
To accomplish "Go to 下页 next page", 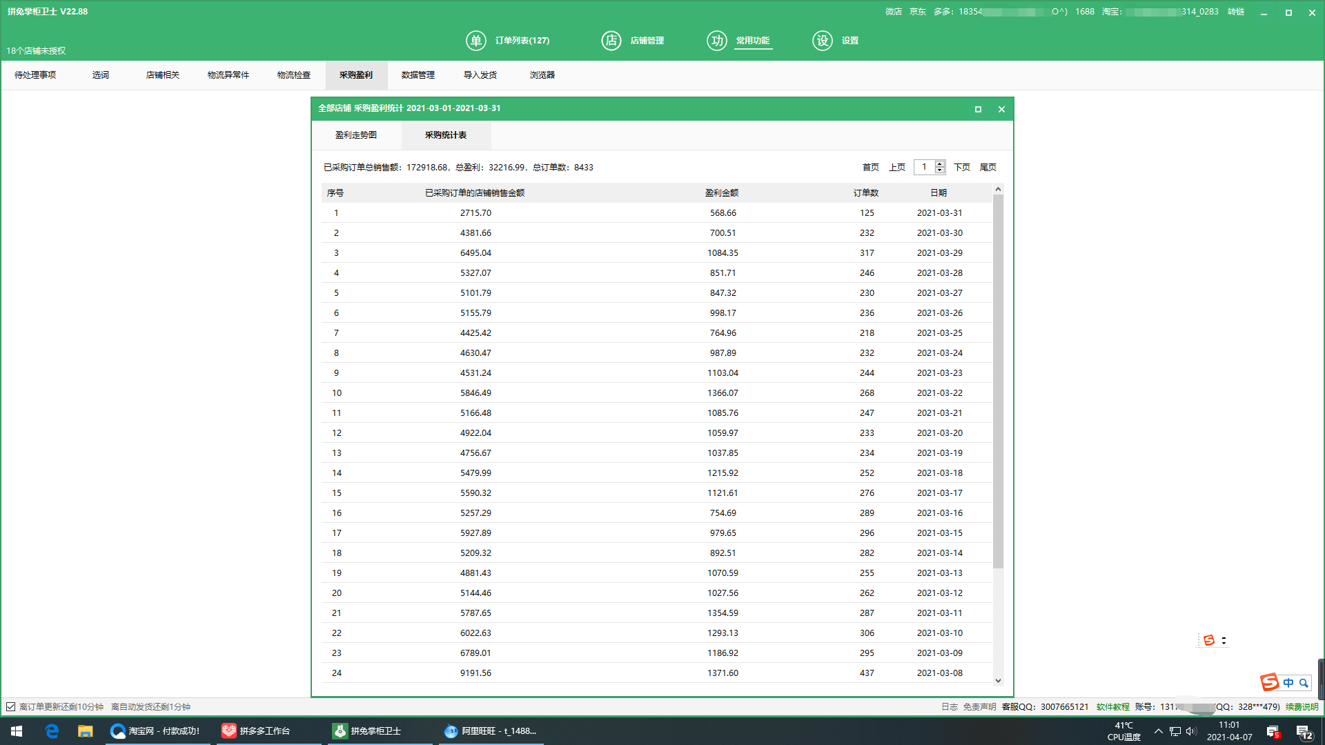I will [962, 168].
